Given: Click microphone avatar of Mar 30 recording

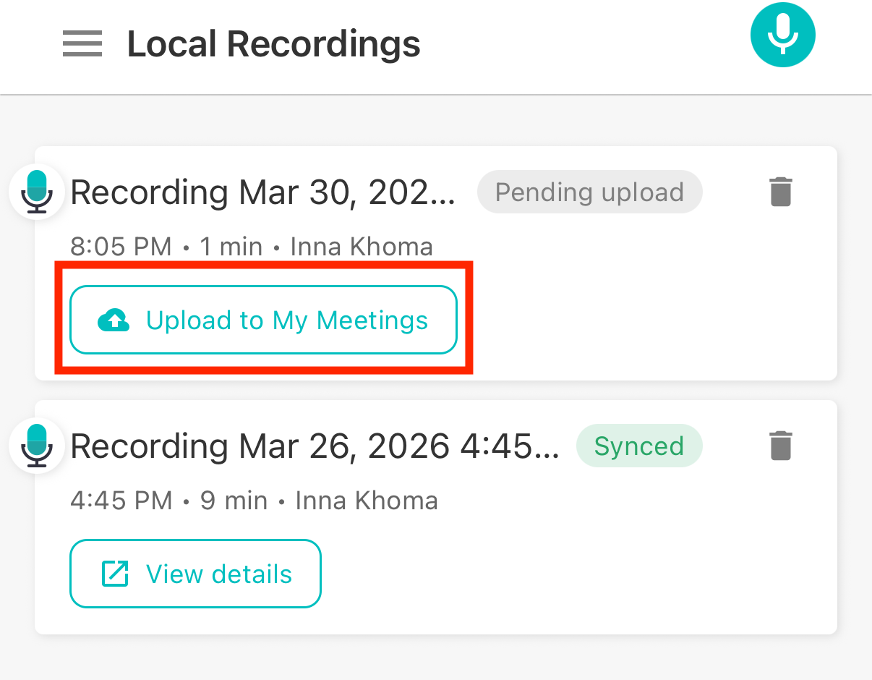Looking at the screenshot, I should (37, 192).
